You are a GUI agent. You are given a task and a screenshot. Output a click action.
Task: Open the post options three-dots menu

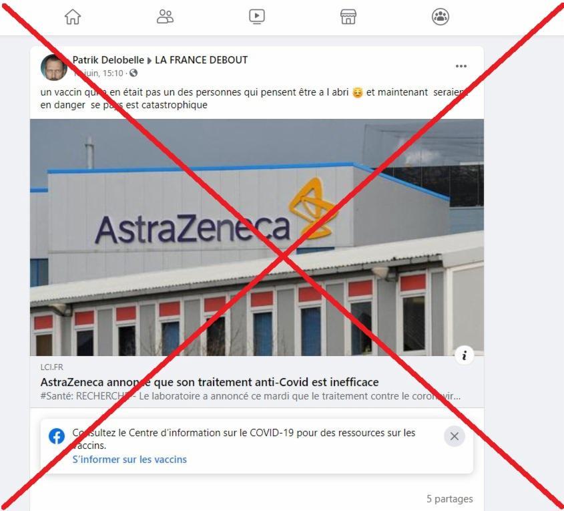coord(461,66)
